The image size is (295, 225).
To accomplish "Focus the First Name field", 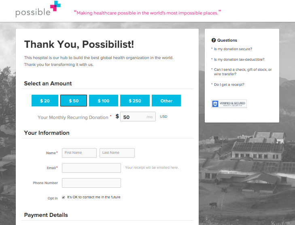I will click(x=79, y=153).
